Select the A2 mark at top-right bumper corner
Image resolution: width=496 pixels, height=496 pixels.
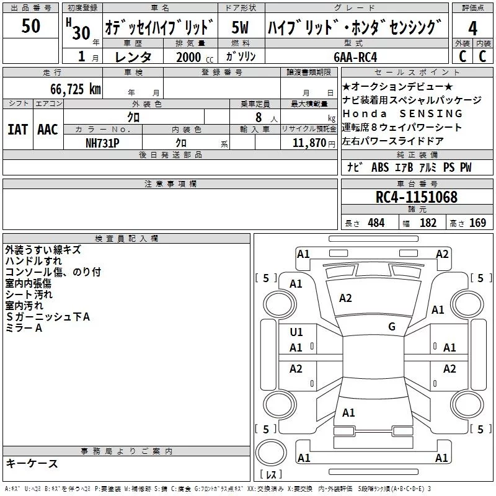click(x=442, y=254)
